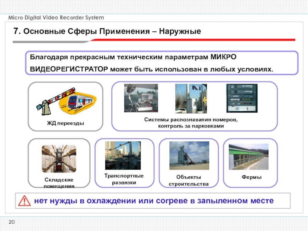The height and width of the screenshot is (231, 308).
Task: Click the slide page number 20
Action: (12, 222)
